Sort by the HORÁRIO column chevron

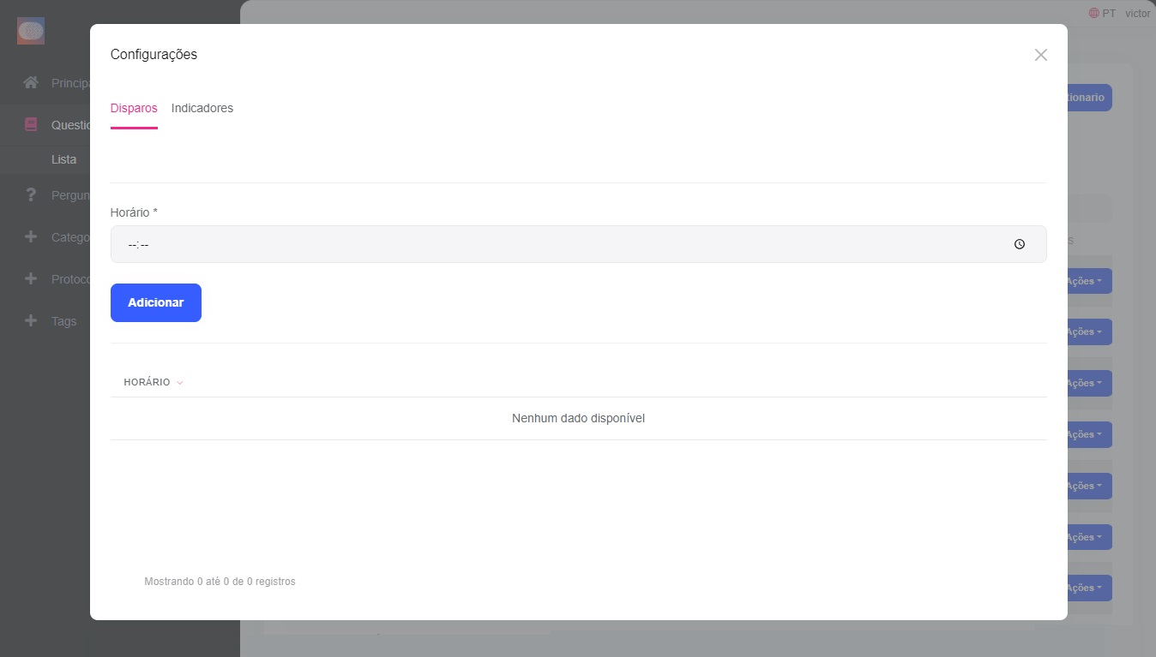[x=180, y=383]
